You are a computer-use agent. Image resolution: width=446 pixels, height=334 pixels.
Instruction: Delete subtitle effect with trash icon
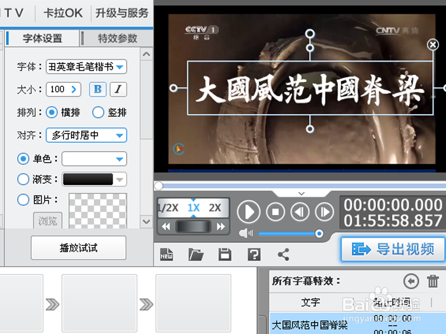tap(433, 281)
